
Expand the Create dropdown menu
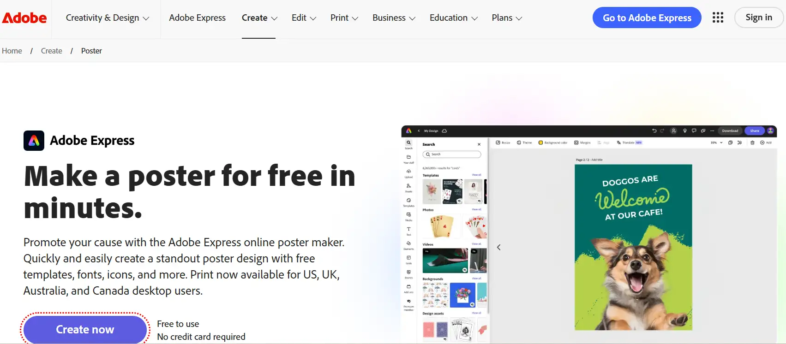(x=259, y=18)
